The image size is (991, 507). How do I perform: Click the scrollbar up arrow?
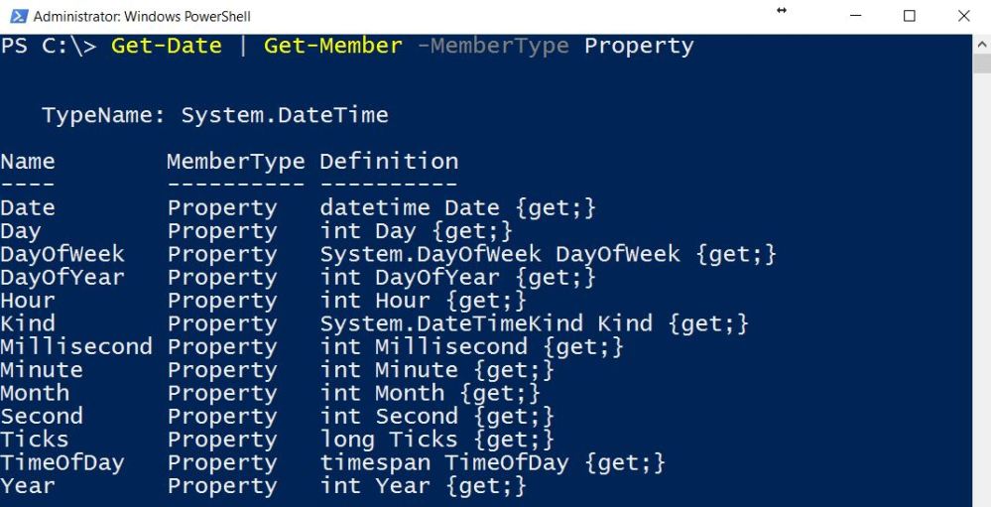(982, 45)
